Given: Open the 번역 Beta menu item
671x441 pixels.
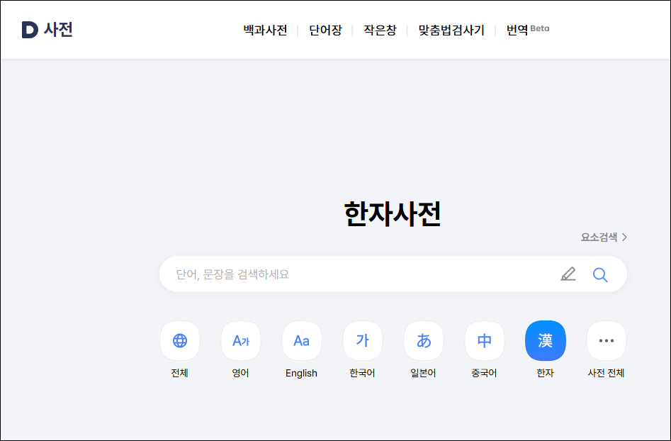Looking at the screenshot, I should click(528, 30).
